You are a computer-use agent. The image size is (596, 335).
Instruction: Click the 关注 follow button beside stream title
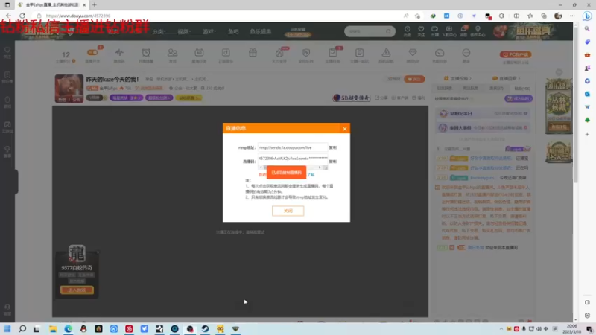(x=414, y=79)
